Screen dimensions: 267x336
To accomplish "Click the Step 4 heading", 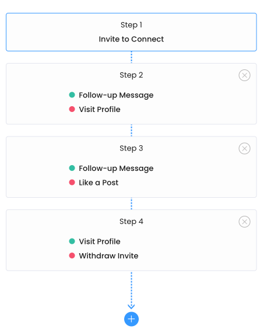I will point(131,222).
